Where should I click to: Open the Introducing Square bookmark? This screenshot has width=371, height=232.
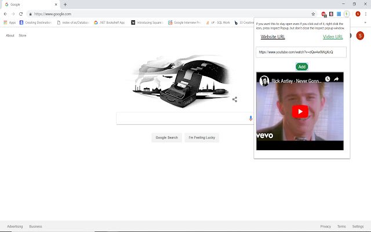coord(147,23)
